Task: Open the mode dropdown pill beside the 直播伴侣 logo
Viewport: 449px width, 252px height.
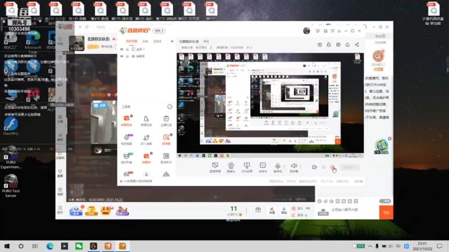Action: point(159,31)
